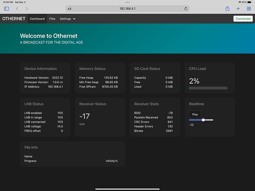This screenshot has height=191, width=255.
Task: Click the Realtime slider handle
Action: [203, 120]
